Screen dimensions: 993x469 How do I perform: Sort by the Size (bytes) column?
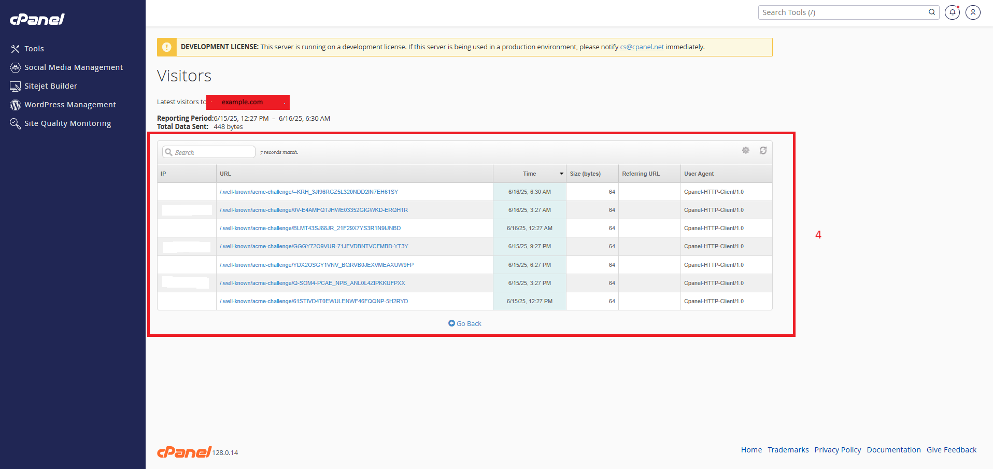[592, 174]
